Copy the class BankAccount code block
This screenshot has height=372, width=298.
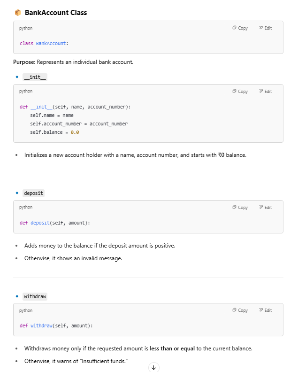240,28
